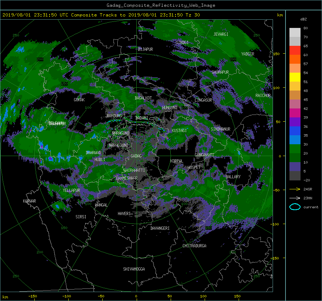Click the HUBLI city label

coord(100,159)
